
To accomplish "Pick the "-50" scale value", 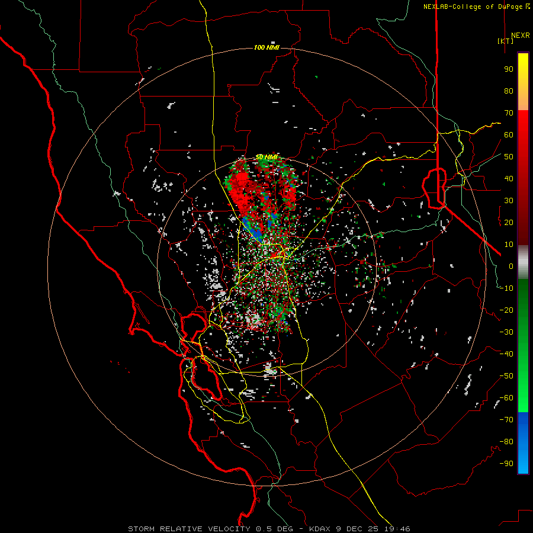I will [506, 376].
